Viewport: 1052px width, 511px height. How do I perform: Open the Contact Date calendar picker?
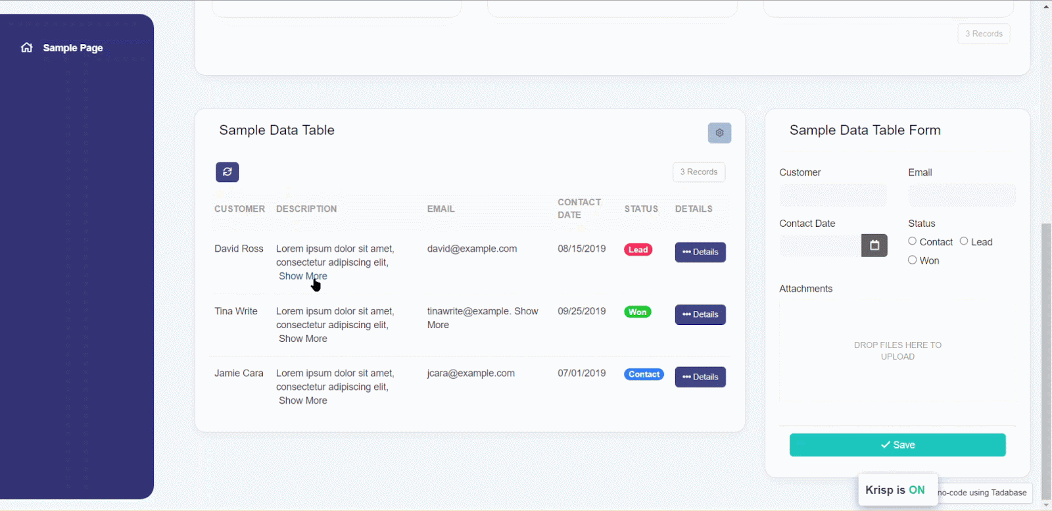[x=874, y=245]
